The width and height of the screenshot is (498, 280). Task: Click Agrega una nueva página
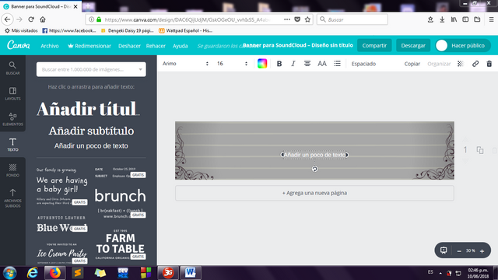pos(314,193)
